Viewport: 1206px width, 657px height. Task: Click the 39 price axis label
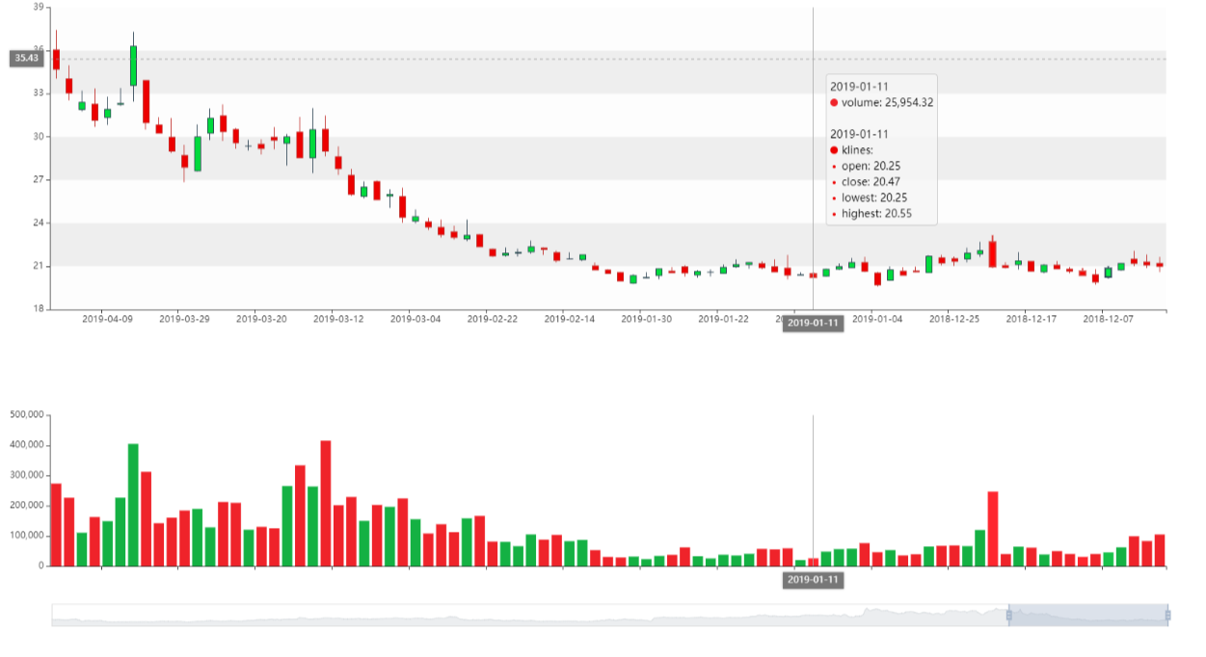[39, 7]
